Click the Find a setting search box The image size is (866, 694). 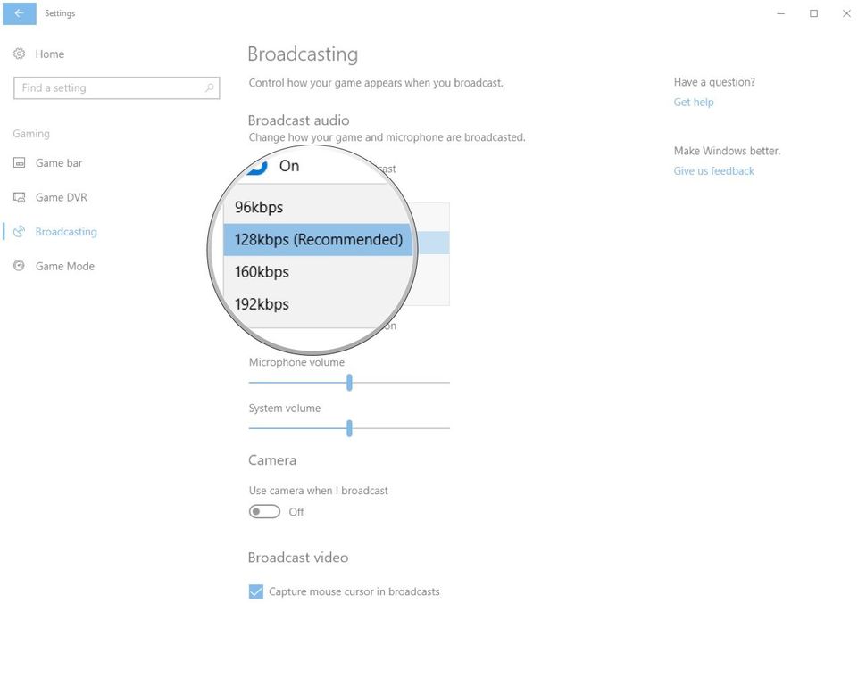[x=117, y=87]
